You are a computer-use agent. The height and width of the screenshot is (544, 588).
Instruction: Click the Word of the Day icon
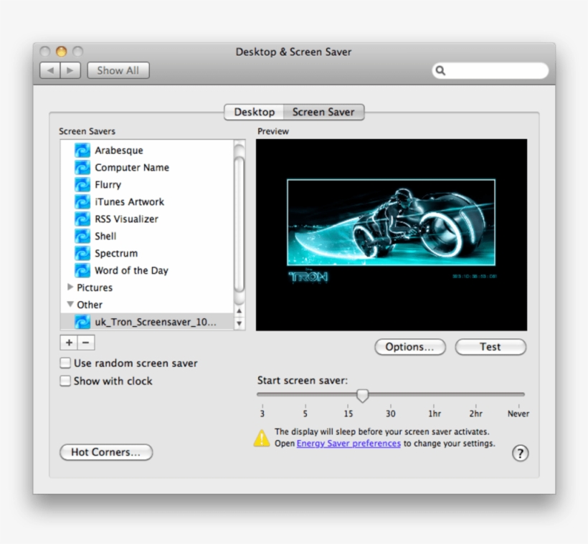(x=82, y=270)
